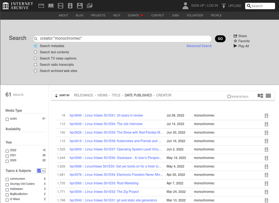
Task: Open the About menu item
Action: 63,15
